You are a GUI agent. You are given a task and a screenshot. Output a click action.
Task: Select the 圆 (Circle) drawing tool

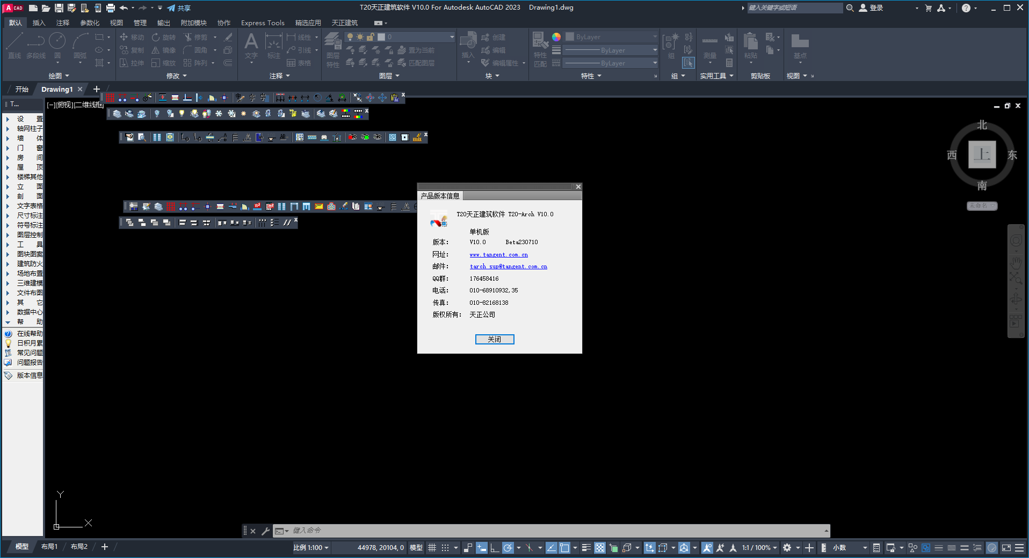(57, 45)
